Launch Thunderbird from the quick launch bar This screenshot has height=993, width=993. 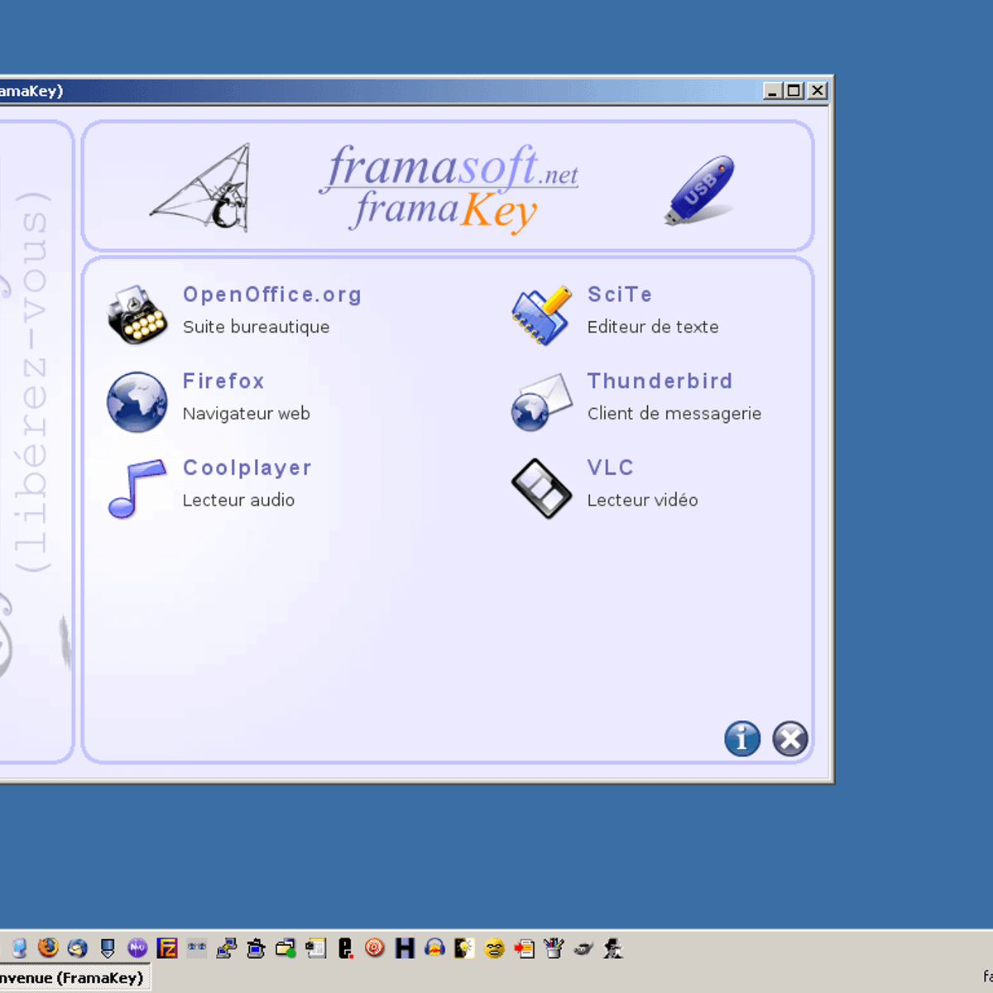click(x=78, y=947)
